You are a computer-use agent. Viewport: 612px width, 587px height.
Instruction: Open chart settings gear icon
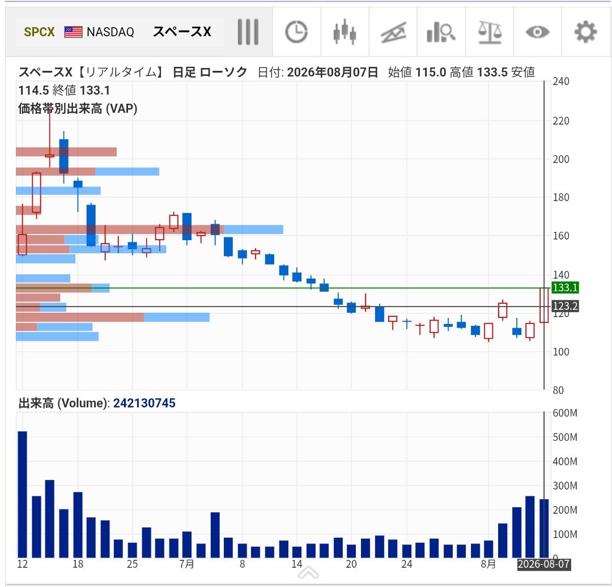(585, 32)
